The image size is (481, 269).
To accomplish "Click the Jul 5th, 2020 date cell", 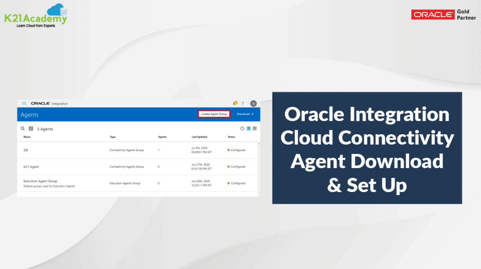I will point(201,150).
